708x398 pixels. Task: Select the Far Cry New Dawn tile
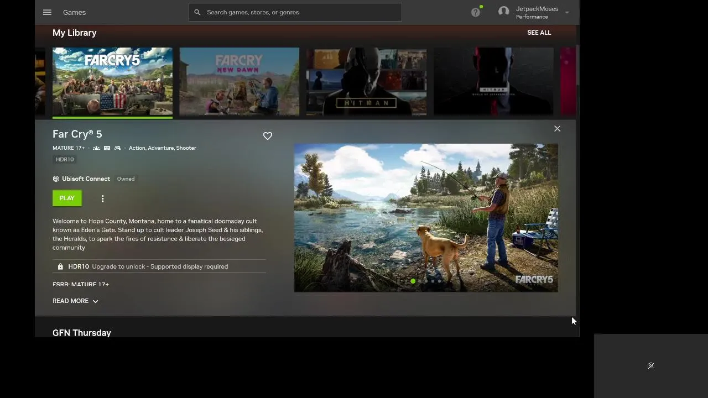click(x=239, y=82)
